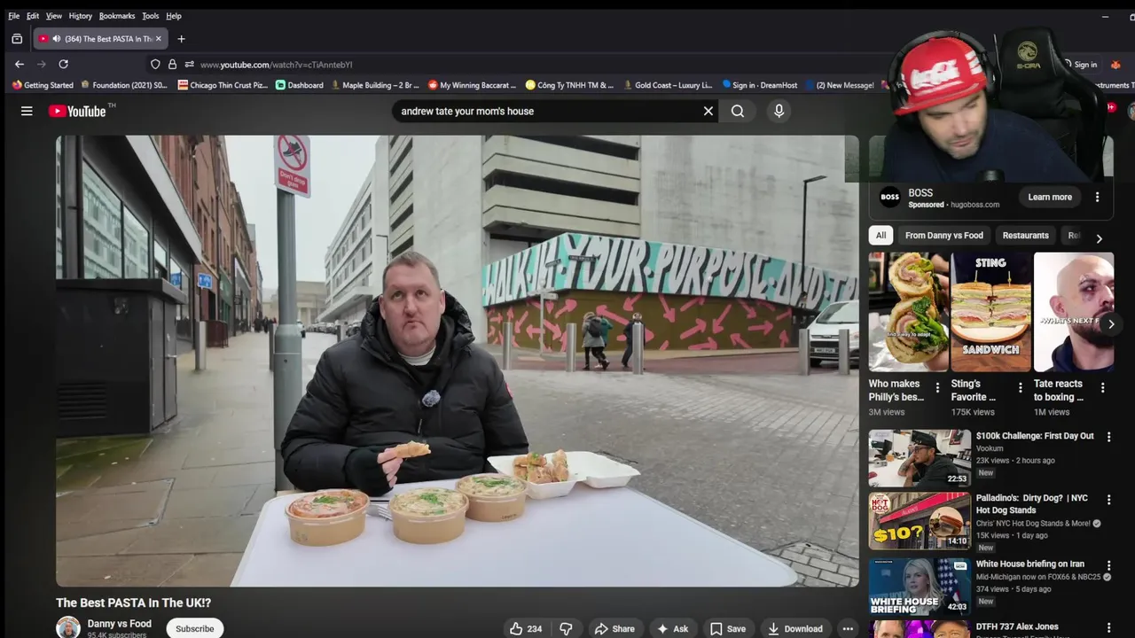1135x638 pixels.
Task: Mute the tab via speaker icon
Action: (x=57, y=39)
